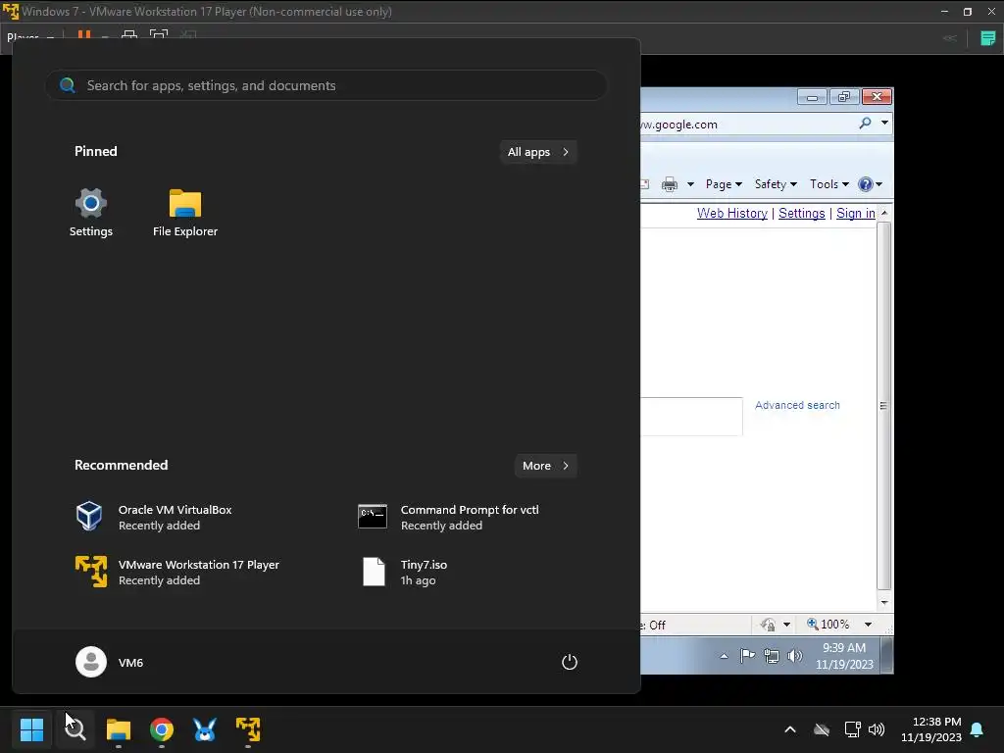Image resolution: width=1004 pixels, height=753 pixels.
Task: Click the Windows Start button
Action: pos(31,728)
